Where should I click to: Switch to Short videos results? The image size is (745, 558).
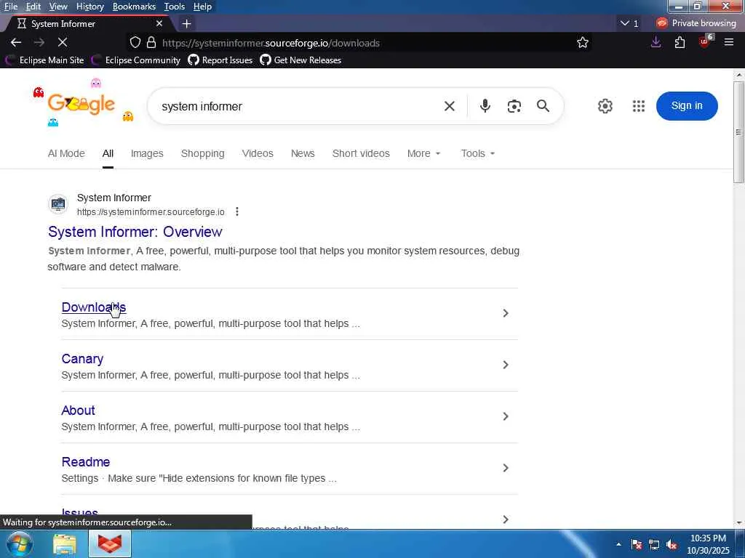pyautogui.click(x=361, y=153)
